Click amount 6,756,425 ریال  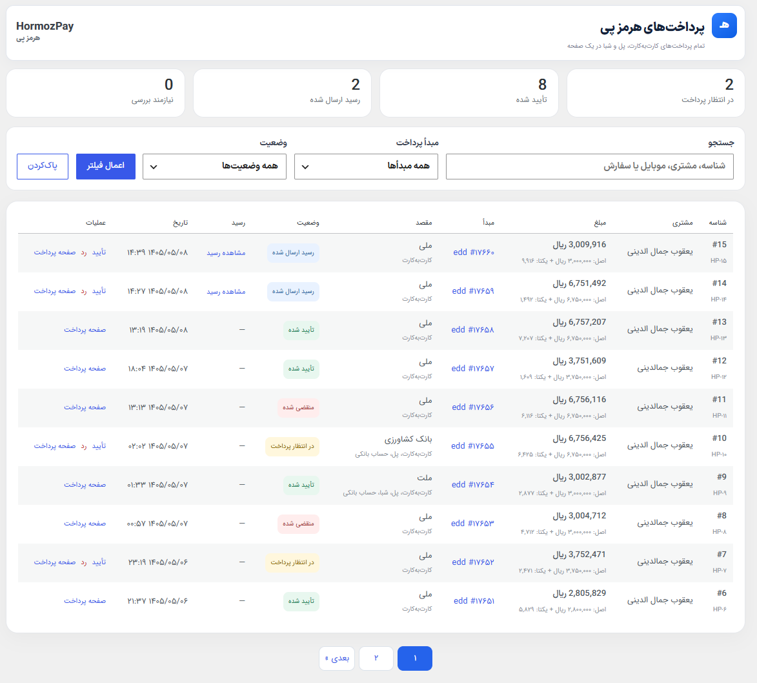click(580, 438)
